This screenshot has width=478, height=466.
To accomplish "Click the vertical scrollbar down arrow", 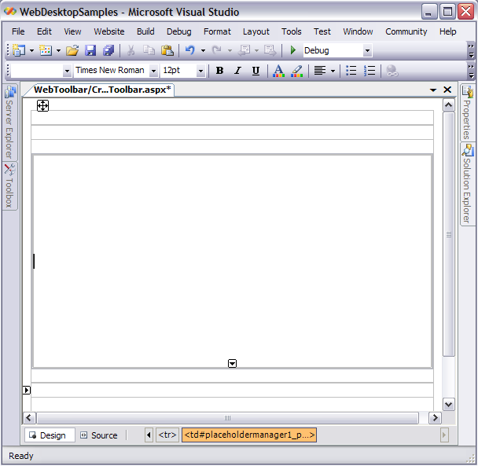I will click(449, 404).
